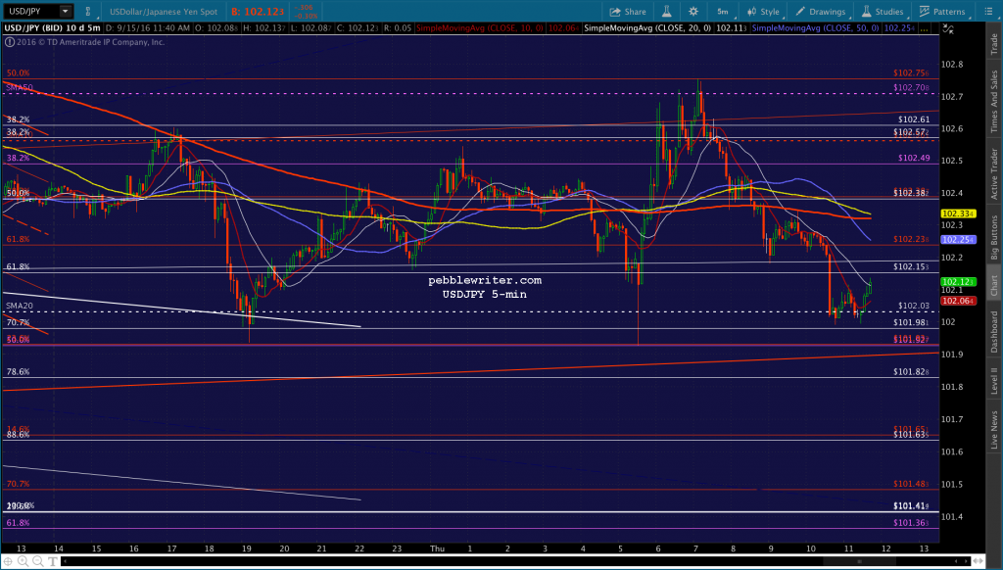Click the Thu date marker on time axis
The height and width of the screenshot is (570, 1003).
tap(437, 548)
